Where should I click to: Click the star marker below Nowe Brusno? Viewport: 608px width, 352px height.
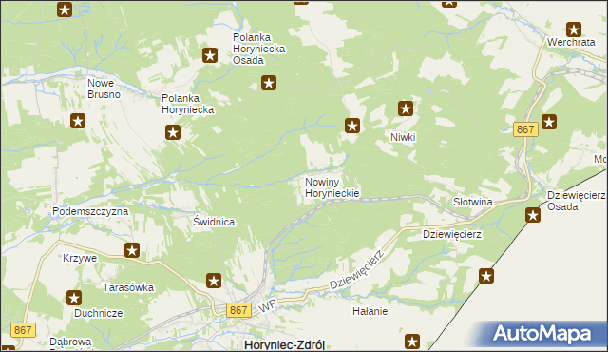tap(78, 121)
